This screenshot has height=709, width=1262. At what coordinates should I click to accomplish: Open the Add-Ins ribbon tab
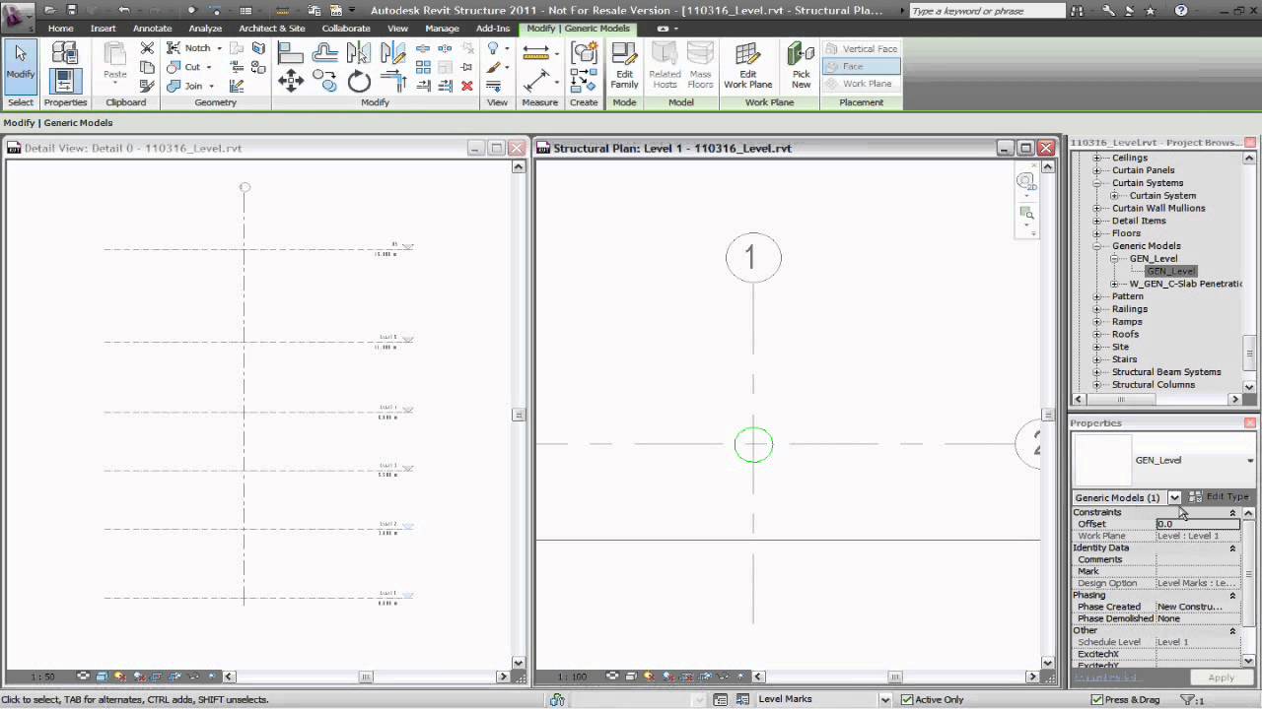point(493,29)
